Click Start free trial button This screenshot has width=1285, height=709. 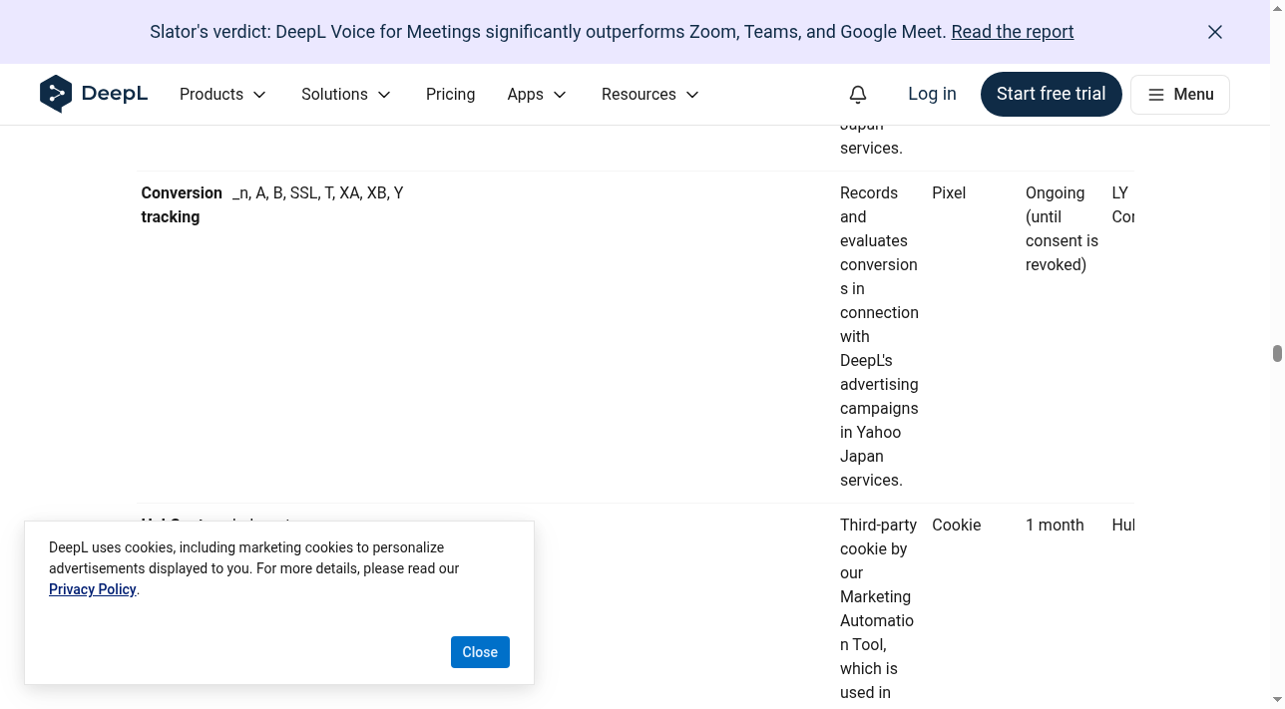pos(1051,94)
